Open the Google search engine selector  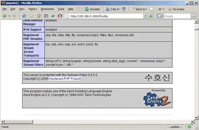coord(160,16)
